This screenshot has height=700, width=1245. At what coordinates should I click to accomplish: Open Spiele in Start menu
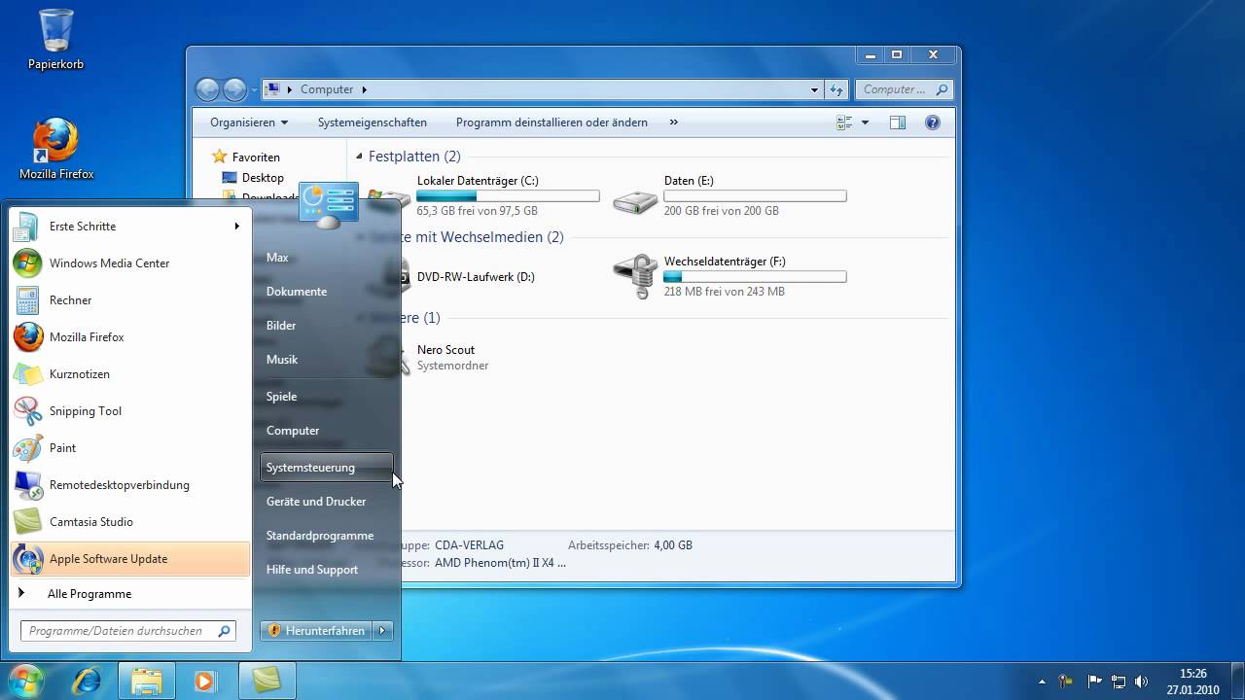coord(282,397)
